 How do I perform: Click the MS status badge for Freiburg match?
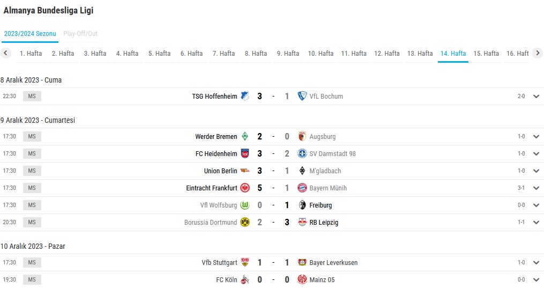tap(32, 205)
